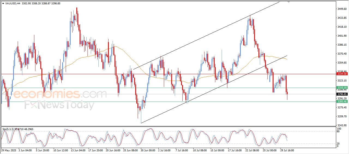Image resolution: width=349 pixels, height=154 pixels.
Task: Click the 13 Jun 04:00 time label
Action: pos(78,150)
